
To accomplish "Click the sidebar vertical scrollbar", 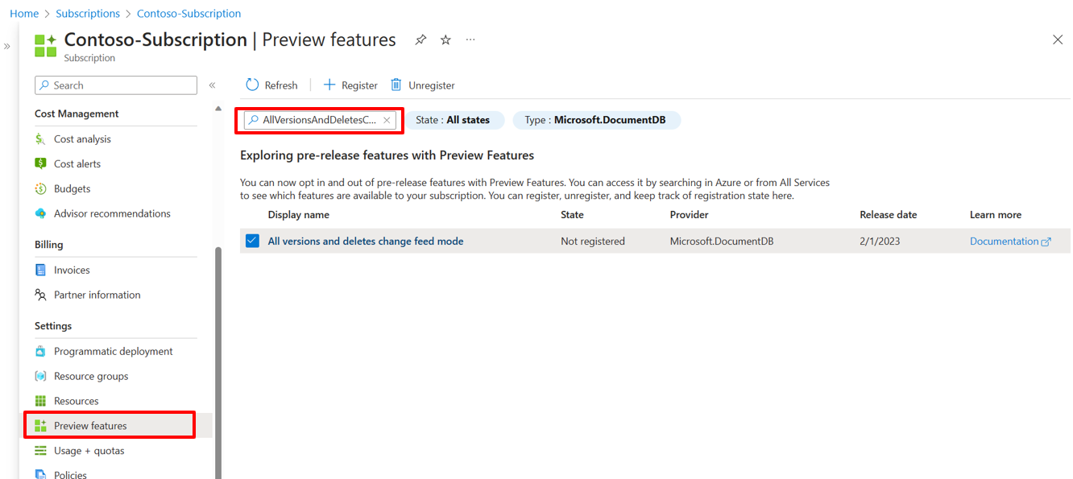I will click(x=217, y=362).
